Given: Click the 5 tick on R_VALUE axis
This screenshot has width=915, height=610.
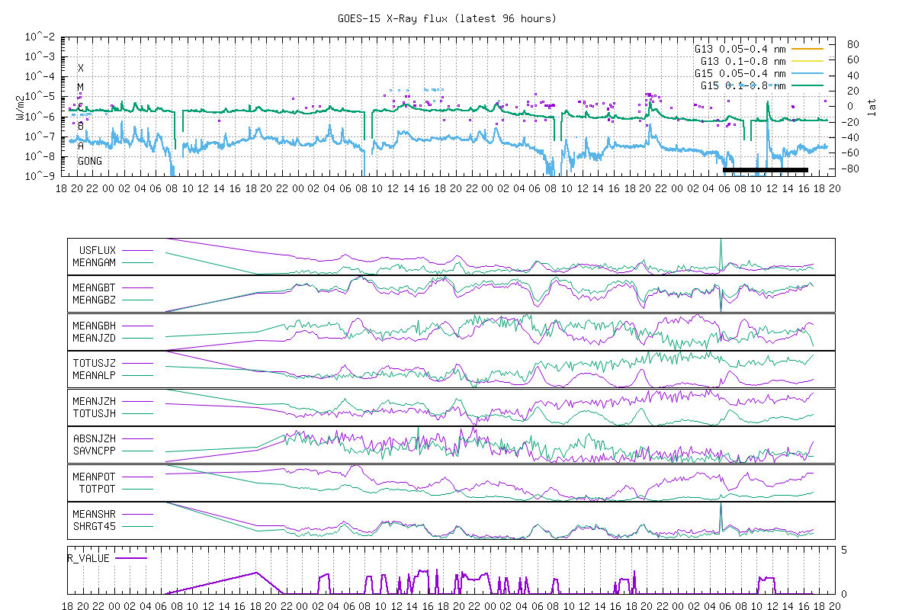Looking at the screenshot, I should [844, 549].
